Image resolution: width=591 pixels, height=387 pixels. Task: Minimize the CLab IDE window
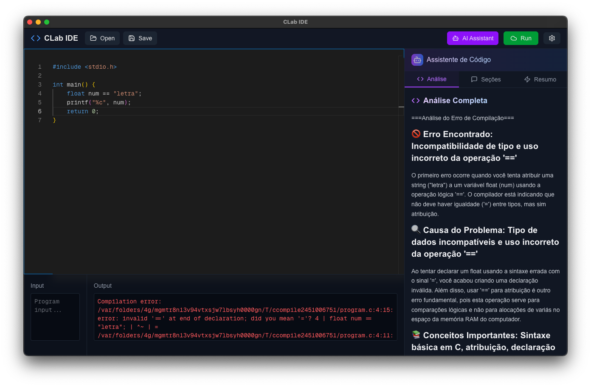coord(38,22)
